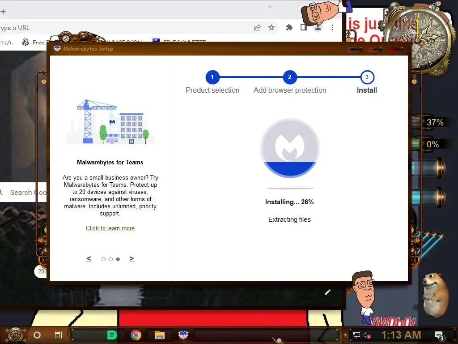The image size is (458, 344).
Task: Click the Malwarebytes Setup title bar icon
Action: click(57, 48)
